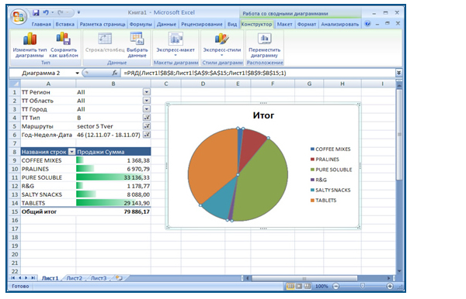Click the Select All corner button
This screenshot has height=299, width=466.
15,84
